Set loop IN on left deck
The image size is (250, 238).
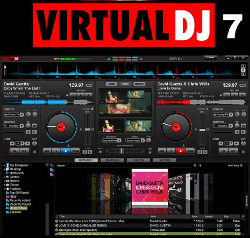15,151
